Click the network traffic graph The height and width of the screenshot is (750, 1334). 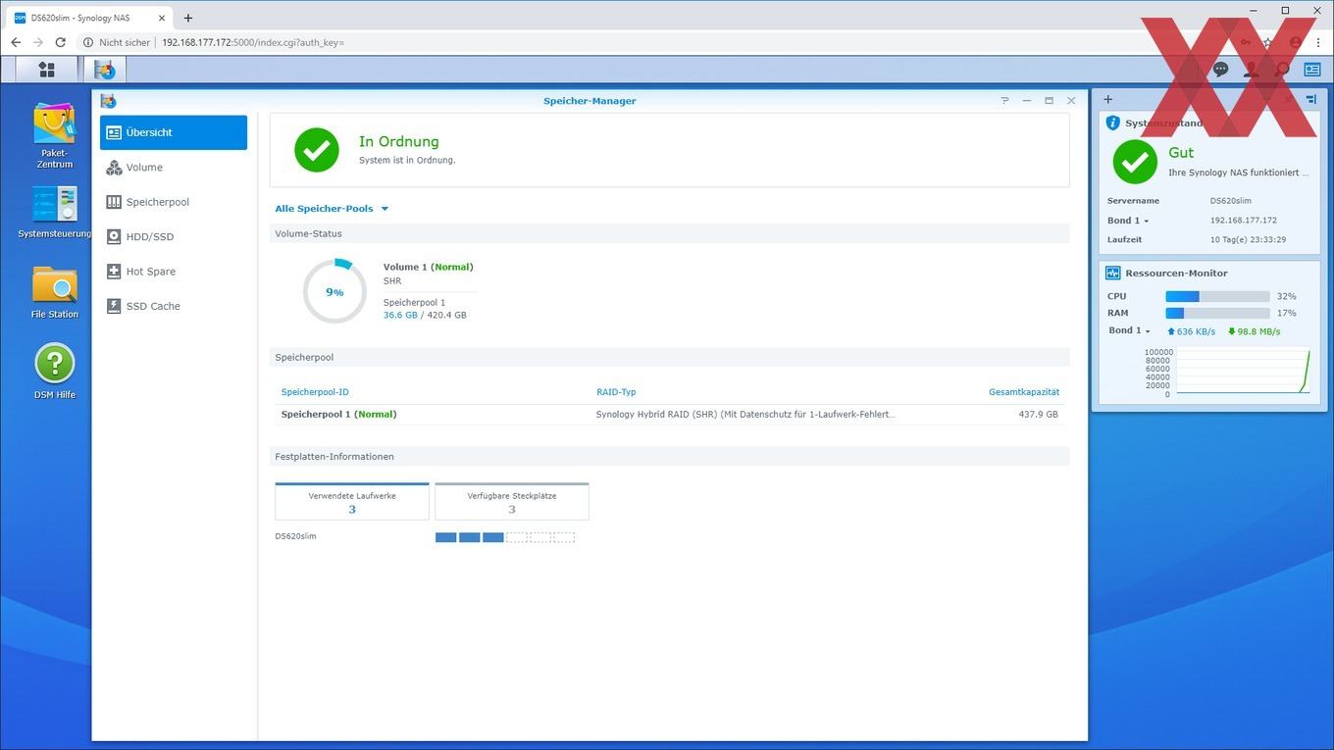(1242, 371)
